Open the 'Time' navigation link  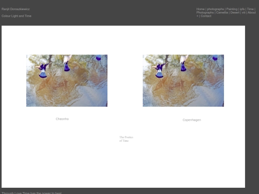coord(250,9)
